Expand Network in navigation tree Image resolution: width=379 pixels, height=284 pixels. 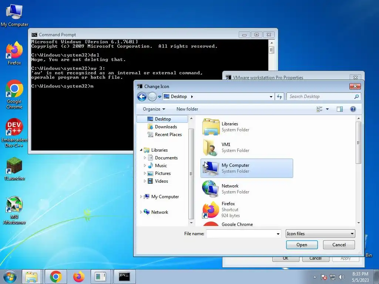coord(141,212)
